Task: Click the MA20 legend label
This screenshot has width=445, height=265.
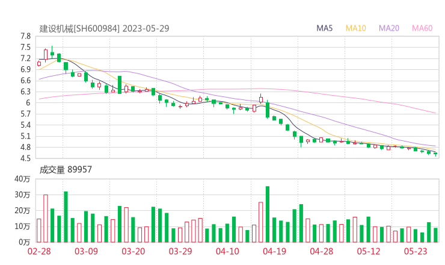Action: [389, 28]
